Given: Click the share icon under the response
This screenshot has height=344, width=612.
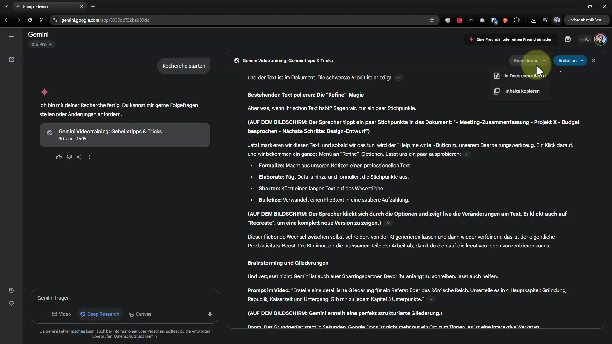Looking at the screenshot, I should (x=79, y=157).
